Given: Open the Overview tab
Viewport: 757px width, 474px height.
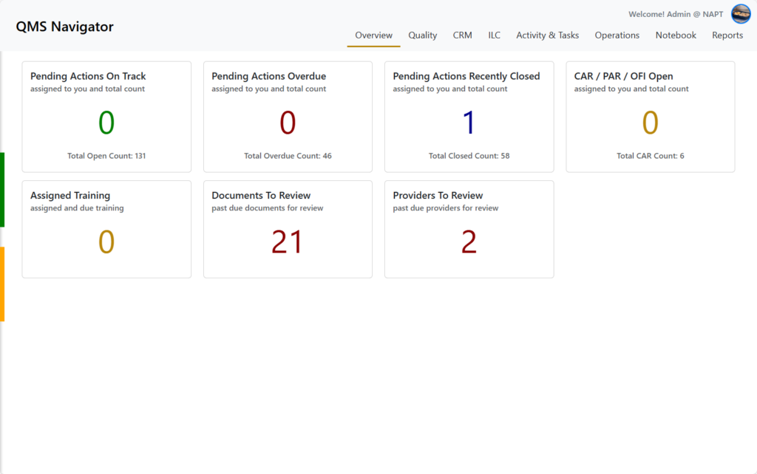Looking at the screenshot, I should (373, 35).
